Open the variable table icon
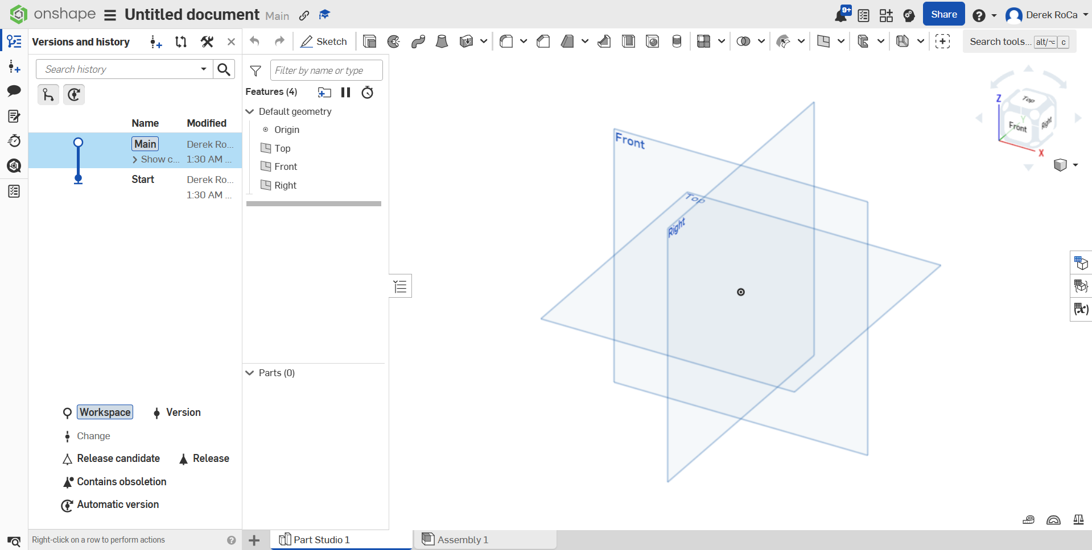1092x550 pixels. point(1081,309)
